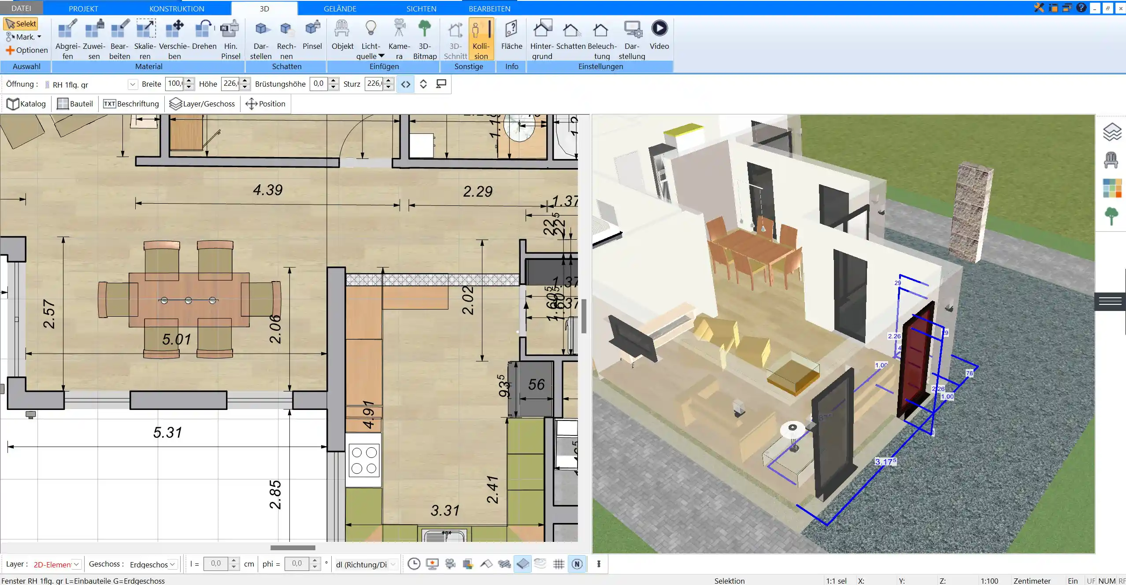Screen dimensions: 1126x585
Task: Insert an Objekt via chair icon
Action: pyautogui.click(x=342, y=35)
